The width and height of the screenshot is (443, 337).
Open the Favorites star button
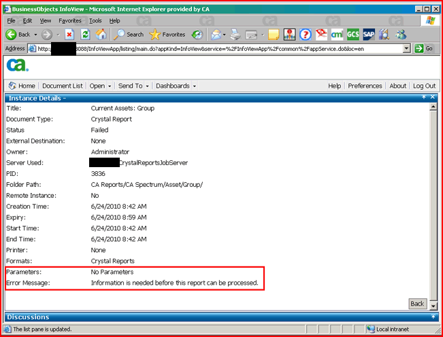coord(167,34)
